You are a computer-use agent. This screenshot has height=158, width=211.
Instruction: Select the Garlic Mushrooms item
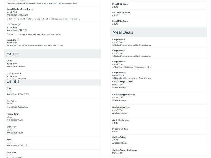[x=121, y=120]
